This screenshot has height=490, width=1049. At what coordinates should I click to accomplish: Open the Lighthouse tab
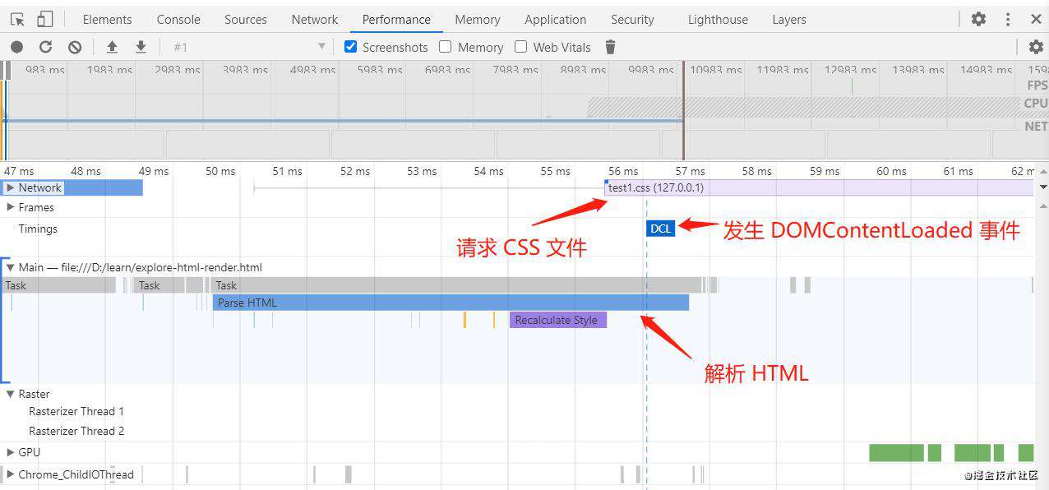point(718,19)
